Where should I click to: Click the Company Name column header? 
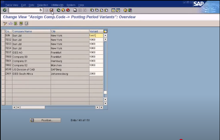[32, 31]
